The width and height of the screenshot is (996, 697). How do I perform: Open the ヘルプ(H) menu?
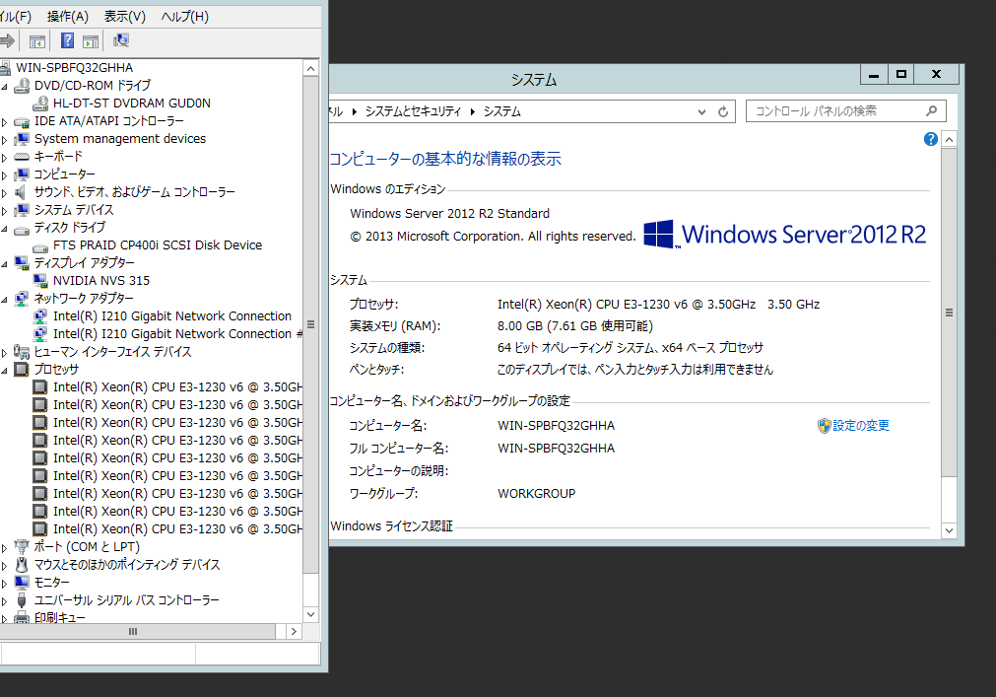[x=184, y=17]
